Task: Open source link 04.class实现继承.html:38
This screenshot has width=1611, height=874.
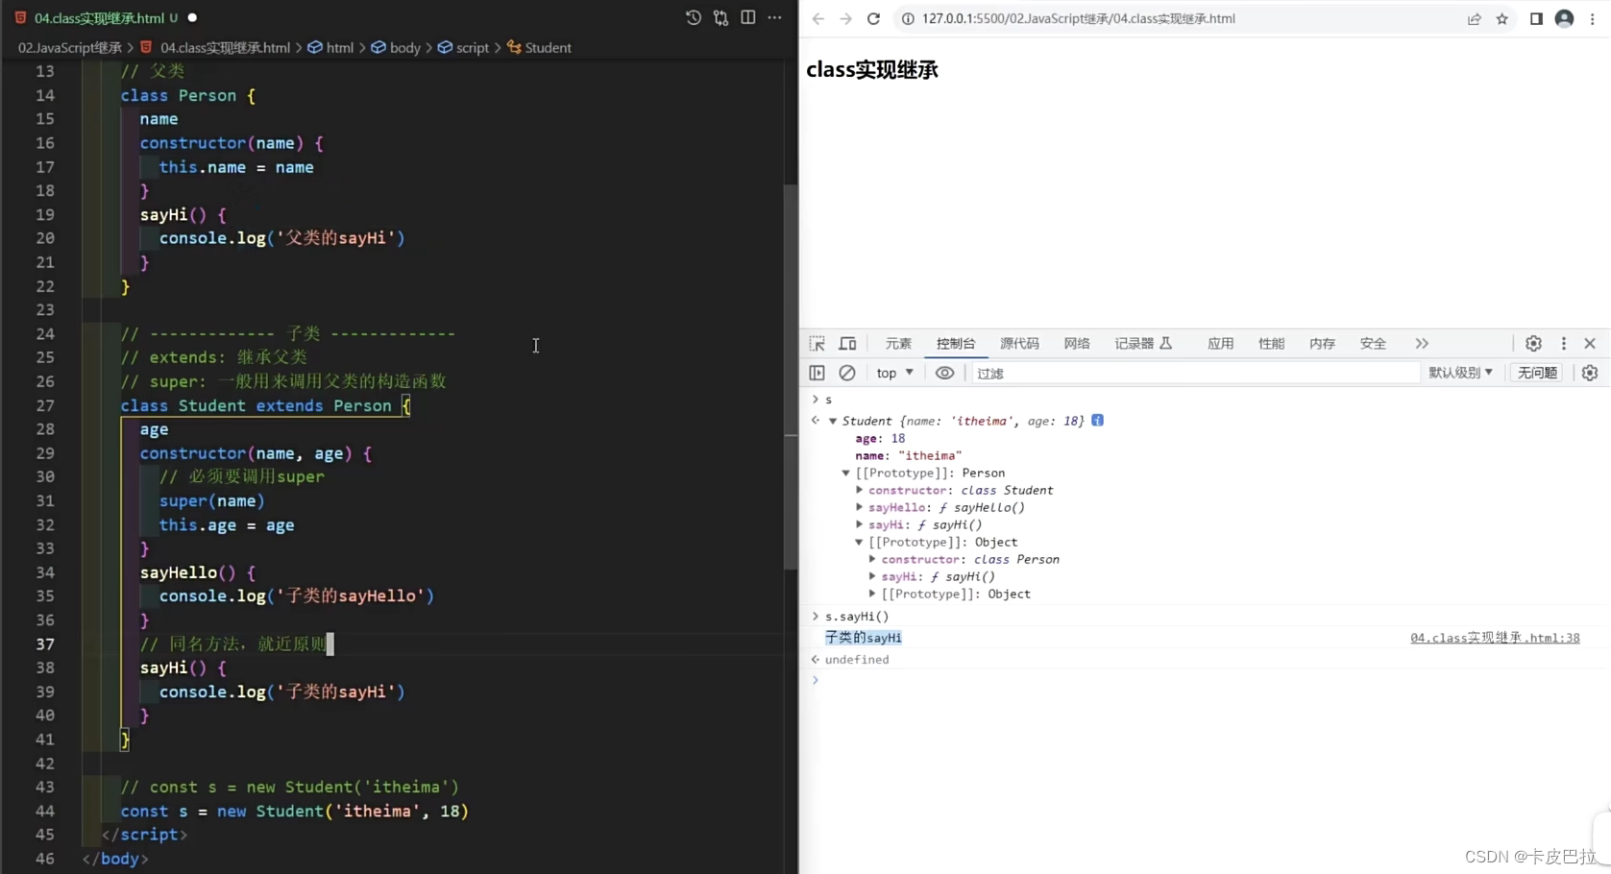Action: pos(1495,638)
